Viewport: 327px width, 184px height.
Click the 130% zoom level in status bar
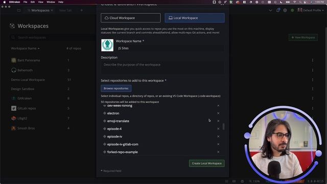coord(254,181)
